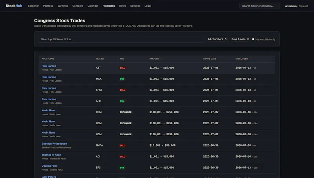Click disclosed date 2026-07-08 in NVDA row

[x=243, y=145]
